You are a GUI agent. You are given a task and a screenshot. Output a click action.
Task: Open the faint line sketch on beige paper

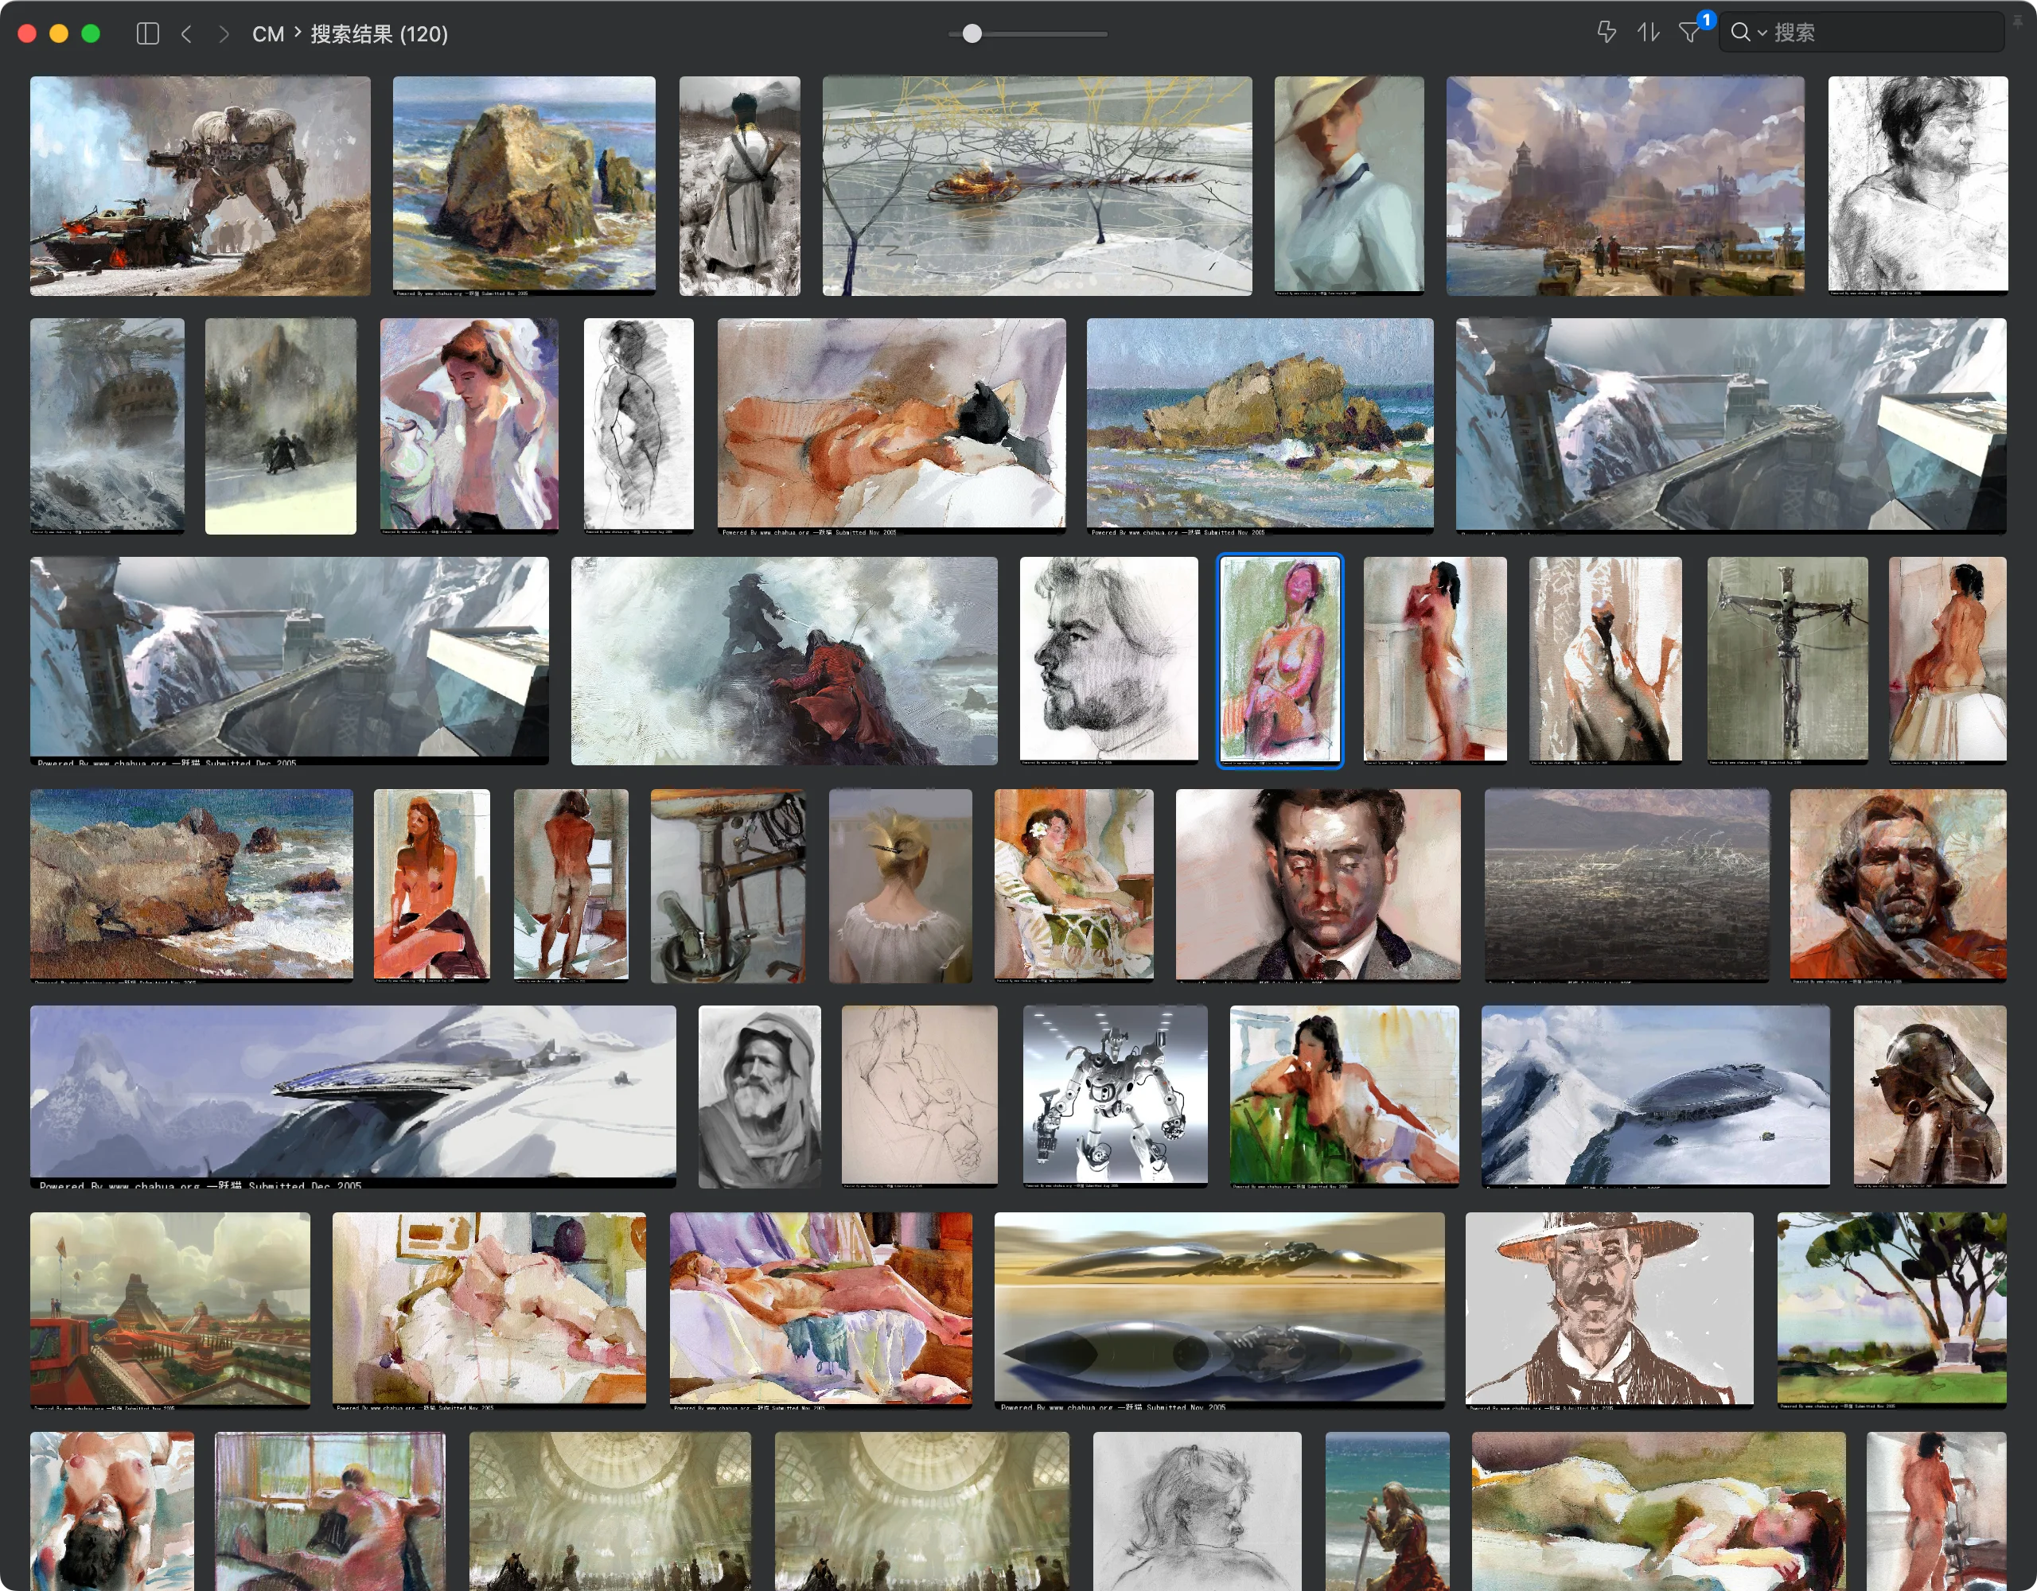[x=920, y=1095]
